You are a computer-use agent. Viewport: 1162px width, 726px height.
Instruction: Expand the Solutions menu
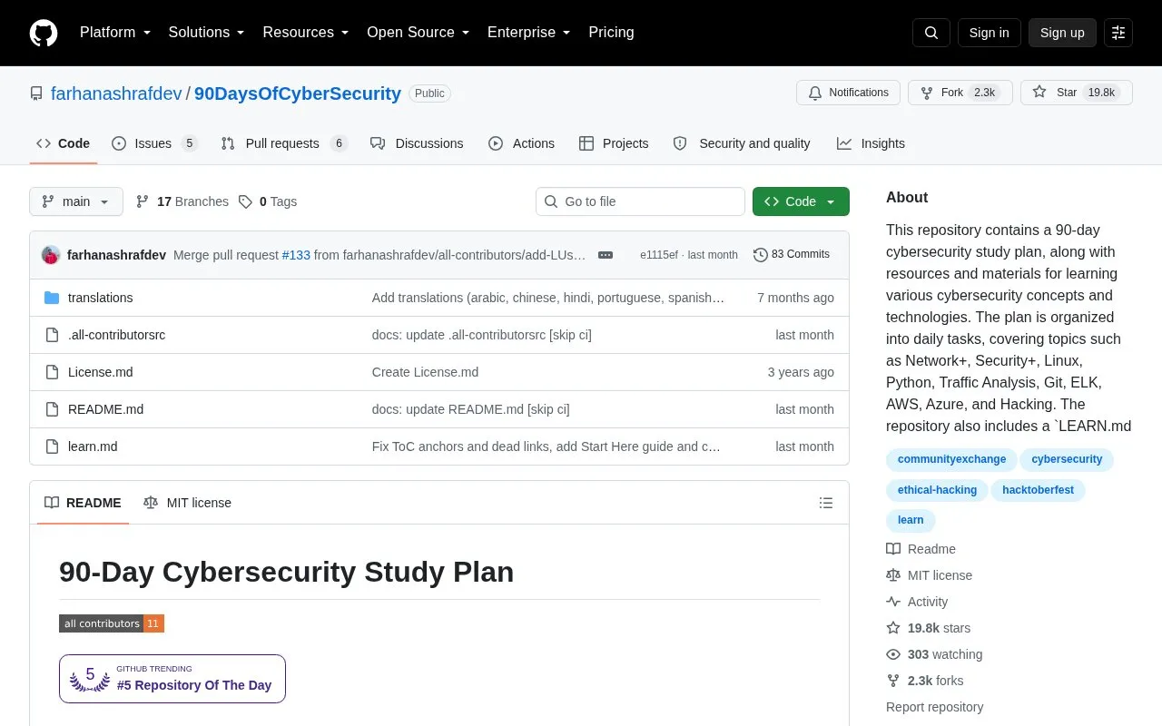[207, 33]
